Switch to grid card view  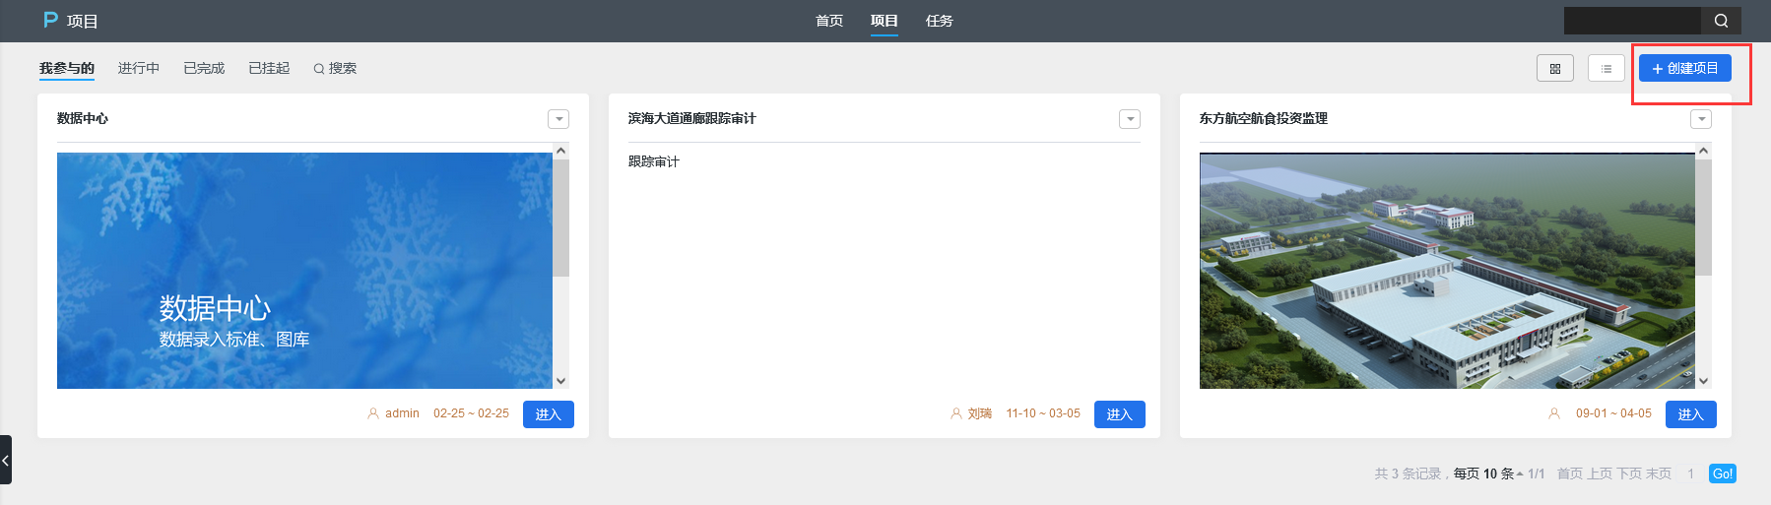[1554, 69]
